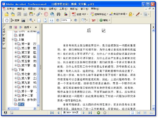Switch to Facing pages layout
The height and width of the screenshot is (118, 158).
(151, 113)
